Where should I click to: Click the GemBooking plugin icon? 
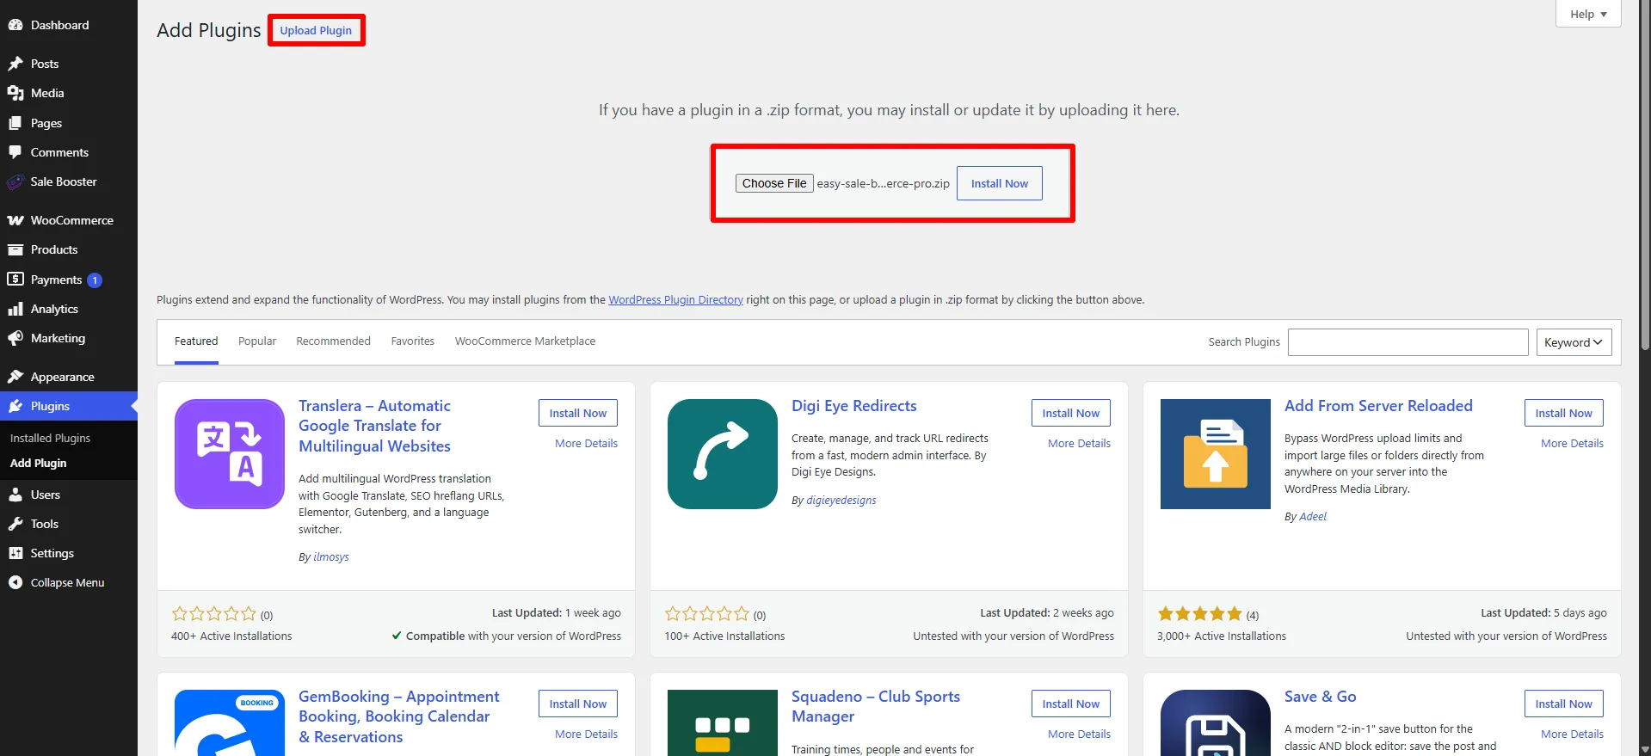(x=230, y=722)
